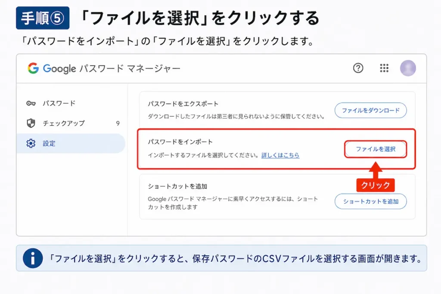
Task: Click the shield icon beside チェックアップ
Action: click(31, 123)
